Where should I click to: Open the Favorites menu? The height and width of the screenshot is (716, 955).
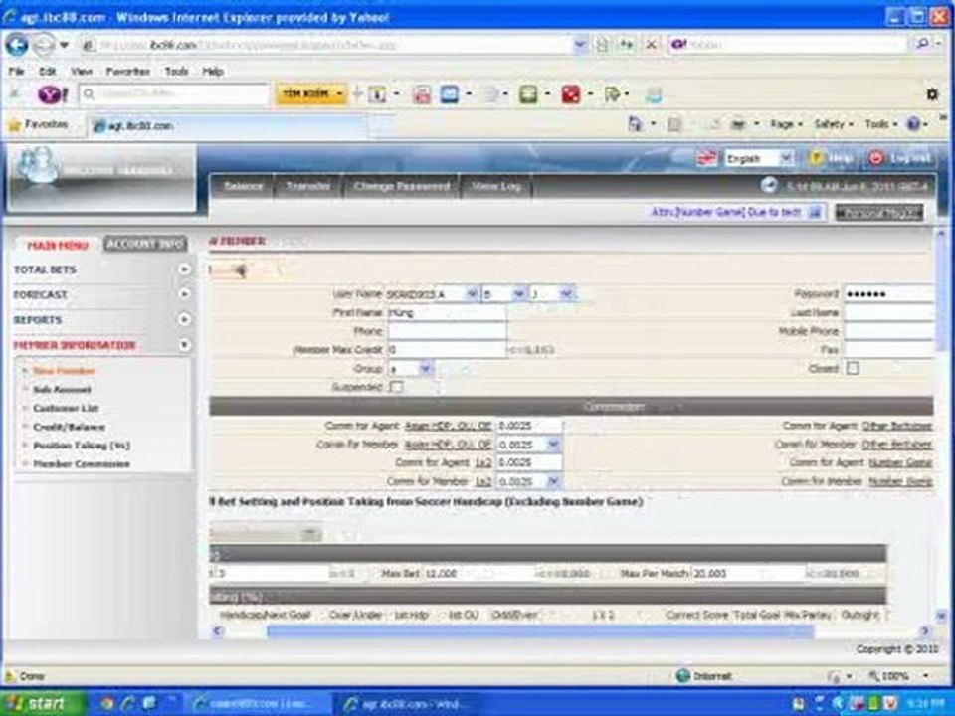[x=128, y=72]
